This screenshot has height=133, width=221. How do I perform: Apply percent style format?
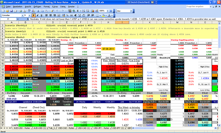[x=68, y=15]
